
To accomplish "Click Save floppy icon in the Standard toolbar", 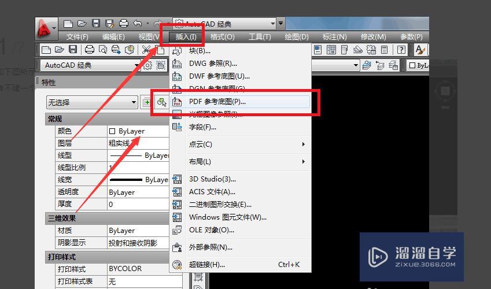I will pos(73,50).
